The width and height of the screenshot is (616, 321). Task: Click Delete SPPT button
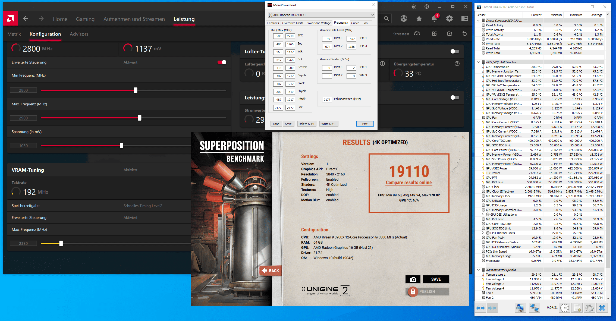(x=307, y=124)
